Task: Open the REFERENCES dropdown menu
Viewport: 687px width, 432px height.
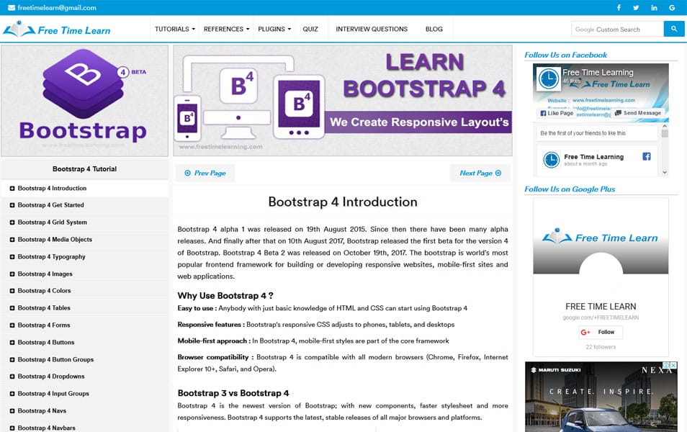Action: tap(226, 29)
